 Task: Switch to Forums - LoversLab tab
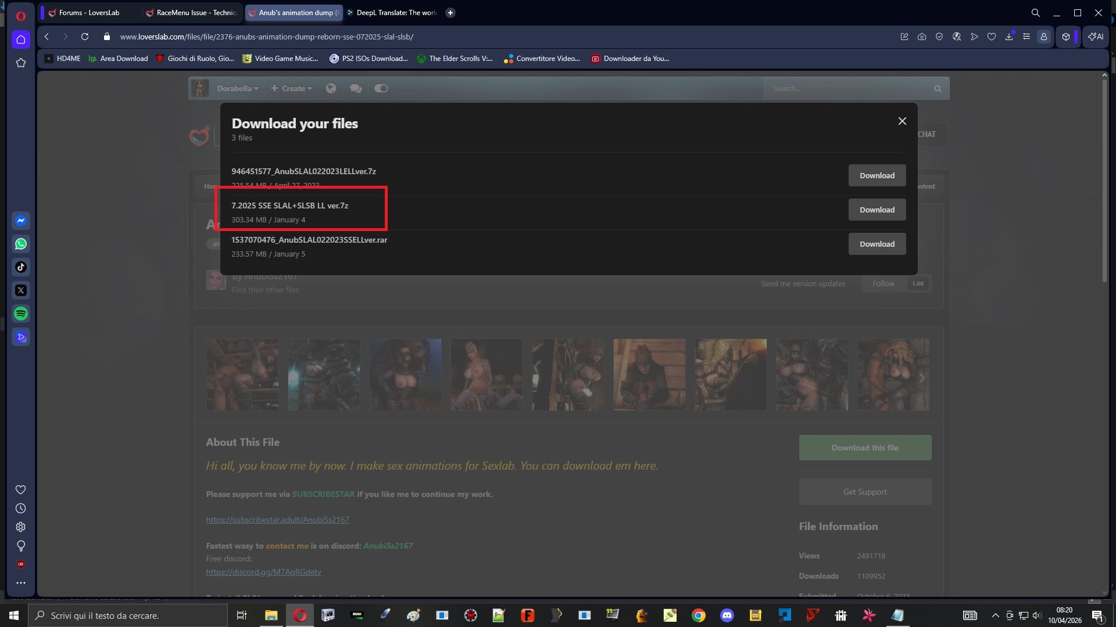click(90, 13)
